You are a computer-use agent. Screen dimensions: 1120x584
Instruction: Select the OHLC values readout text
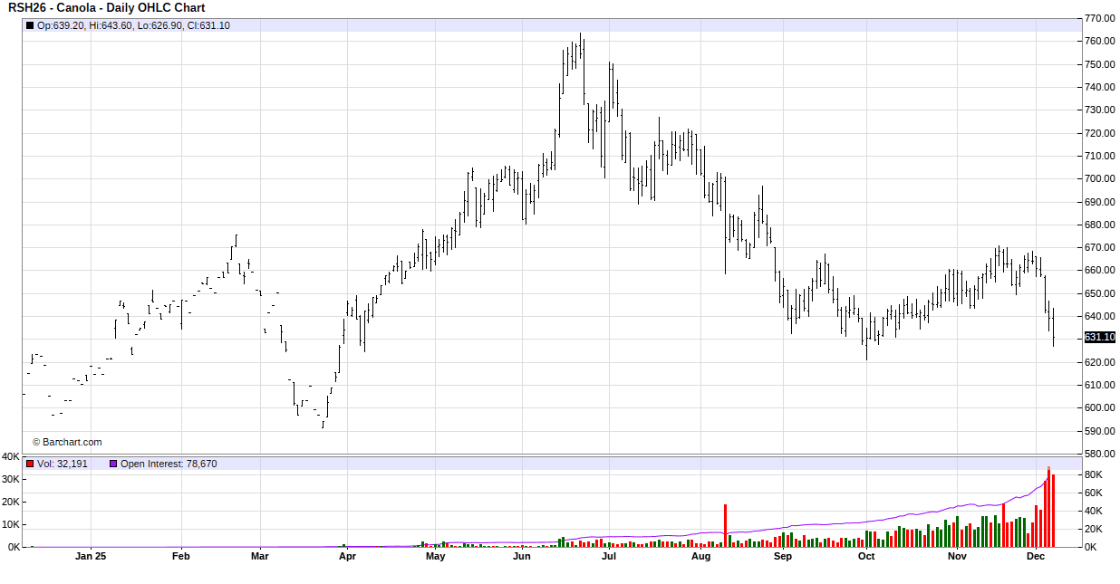click(133, 25)
